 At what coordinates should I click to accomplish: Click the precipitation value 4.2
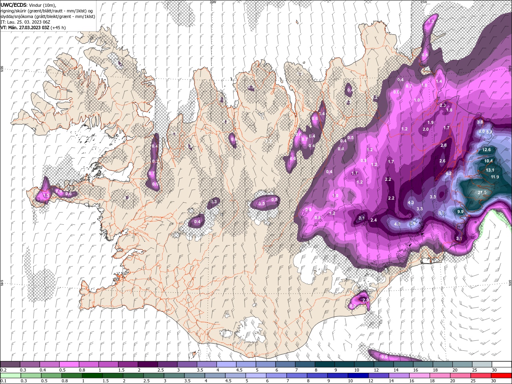[448, 173]
